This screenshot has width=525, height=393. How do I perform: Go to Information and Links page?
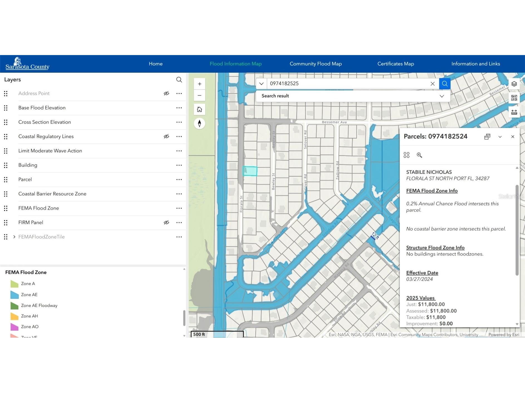[x=475, y=64]
